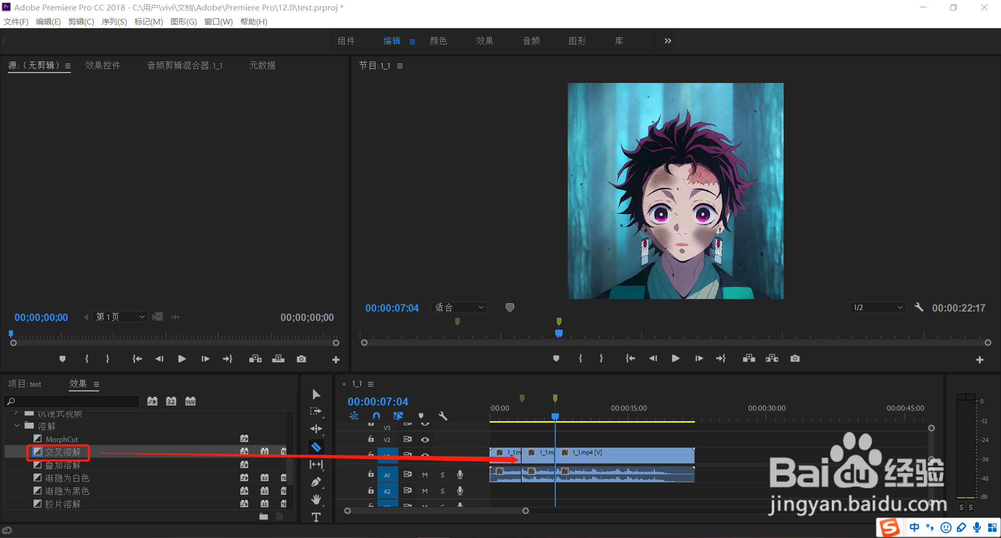The image size is (1001, 538).
Task: Open Effects panel menu
Action: (96, 384)
